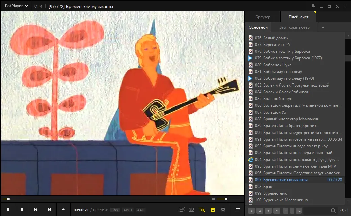Click the video seek bar
The image size is (351, 216).
click(x=105, y=199)
